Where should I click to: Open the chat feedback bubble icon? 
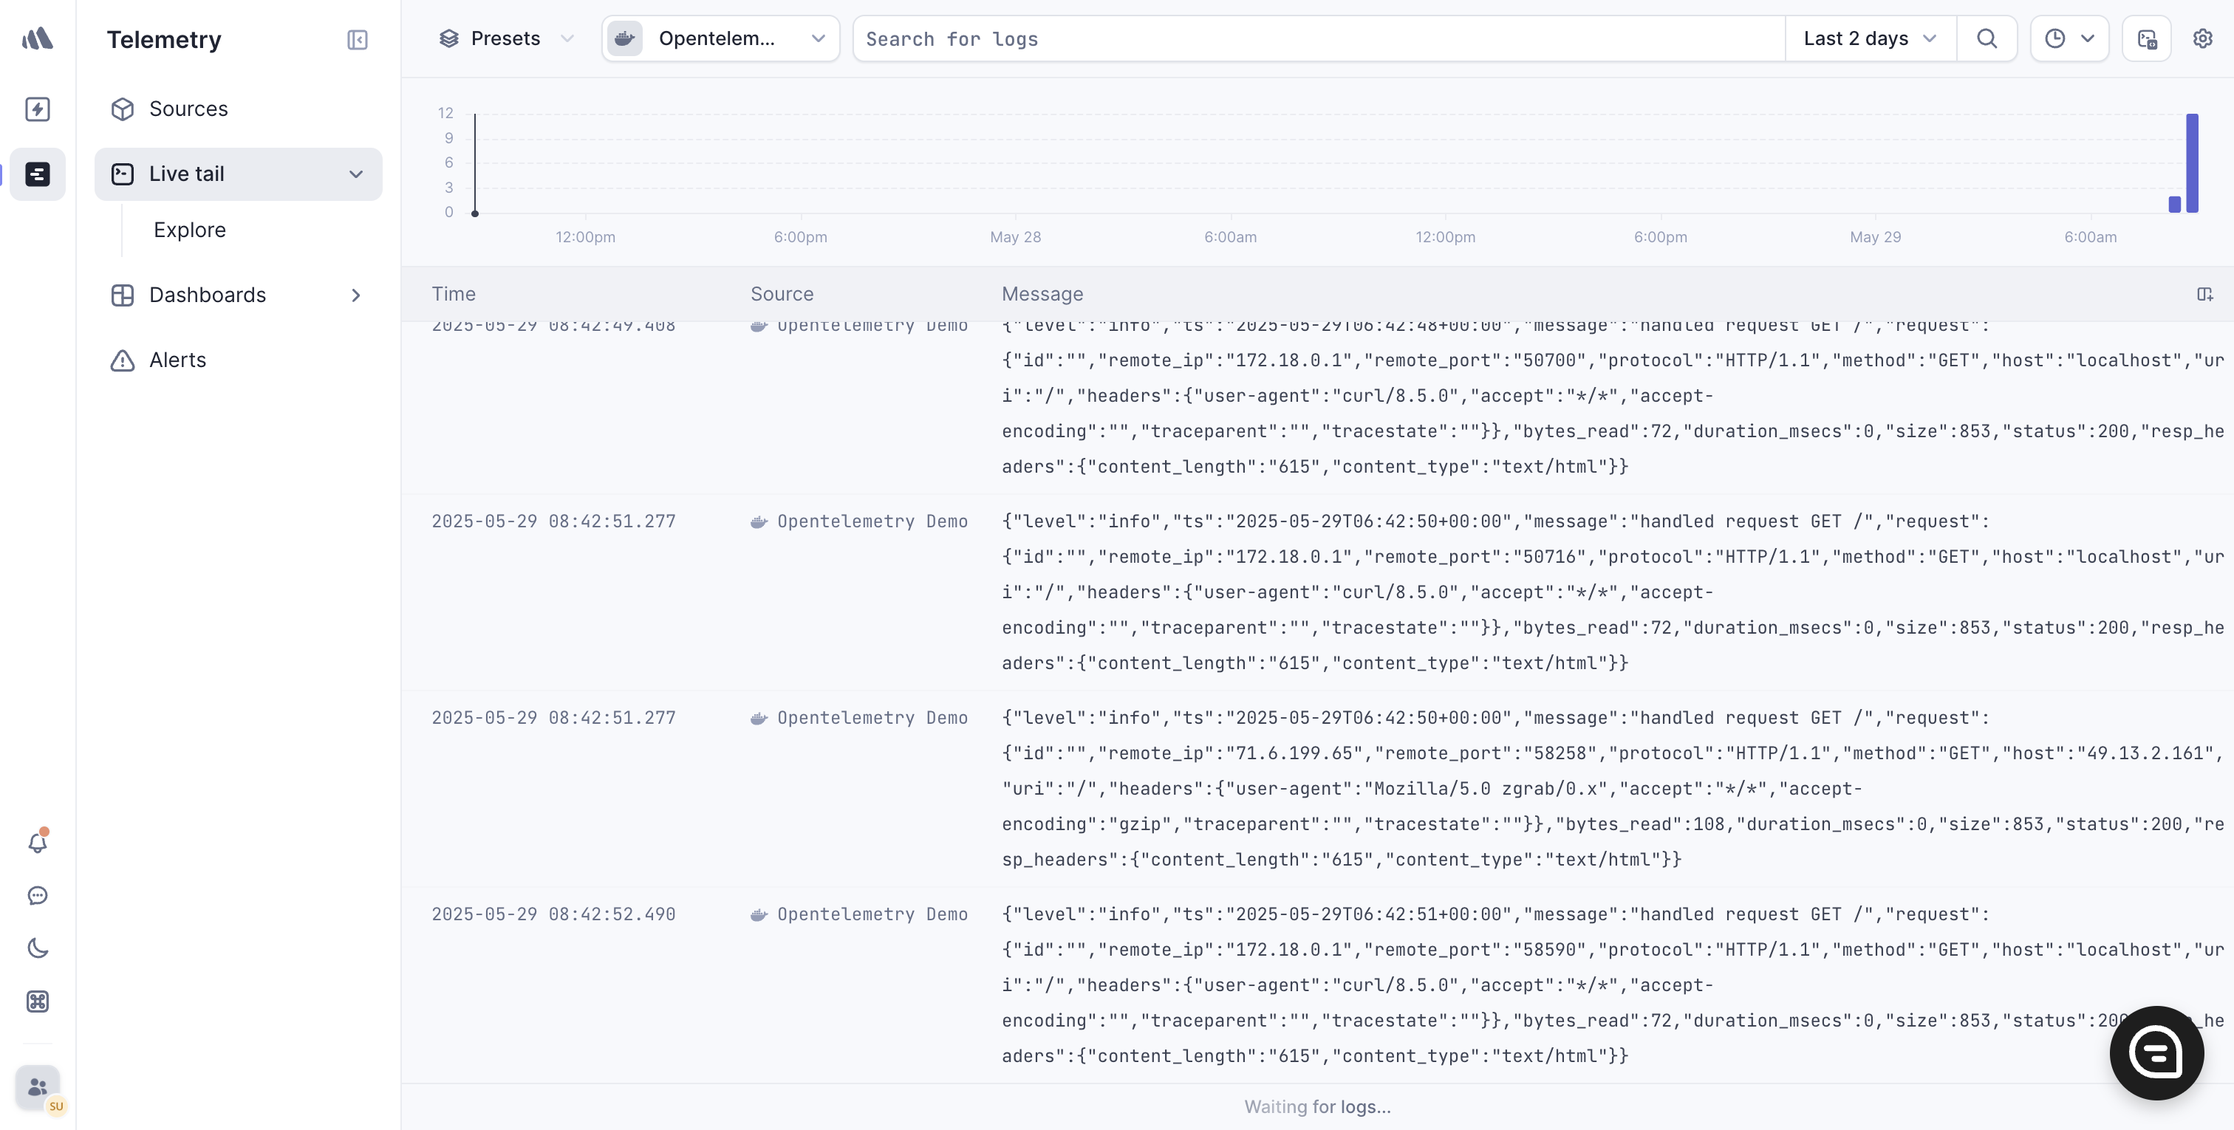point(37,895)
